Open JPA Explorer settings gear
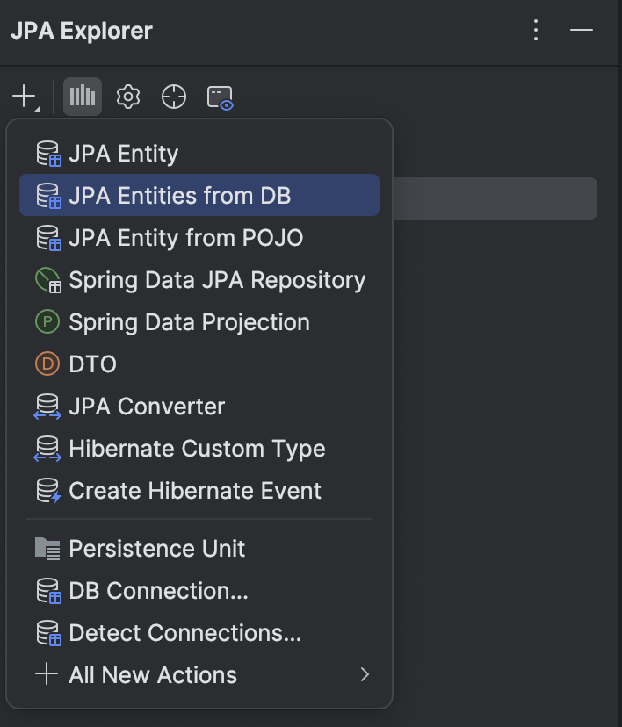This screenshot has width=622, height=727. coord(128,97)
